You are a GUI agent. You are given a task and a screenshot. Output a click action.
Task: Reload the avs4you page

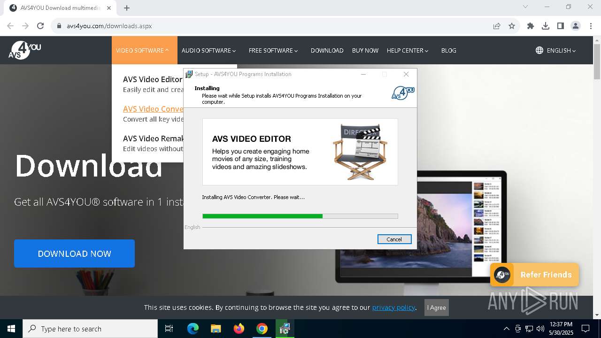click(40, 26)
